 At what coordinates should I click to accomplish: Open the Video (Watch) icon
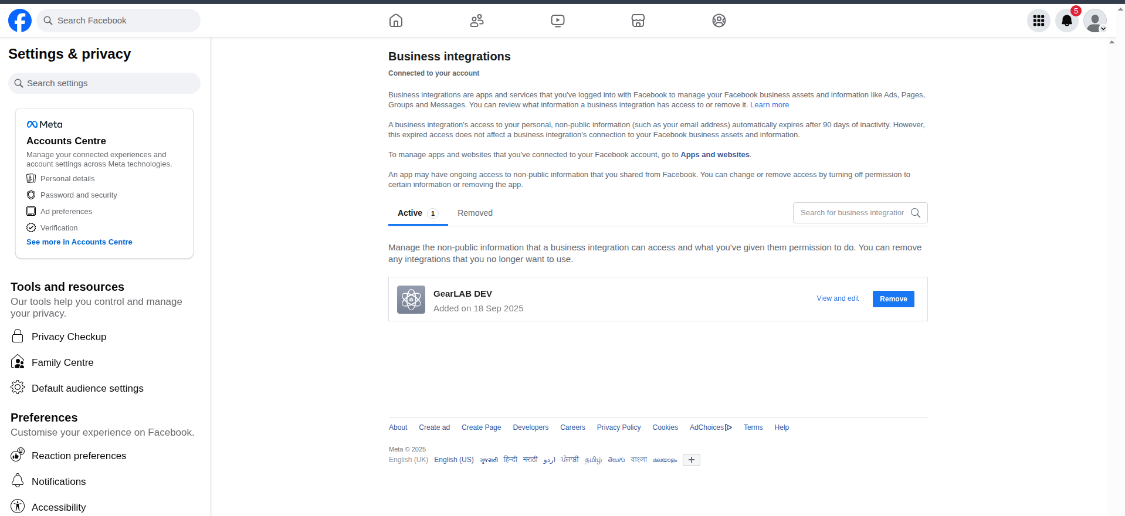tap(558, 21)
